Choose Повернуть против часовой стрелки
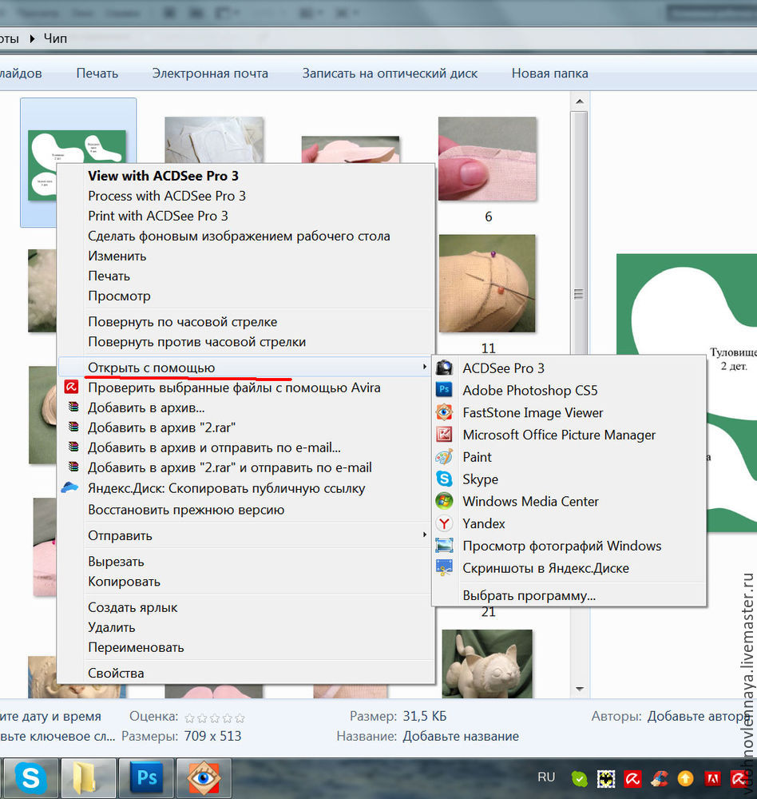 [x=245, y=341]
